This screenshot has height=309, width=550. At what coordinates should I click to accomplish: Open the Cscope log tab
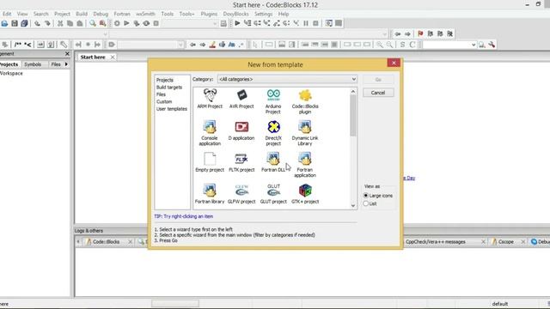pyautogui.click(x=505, y=242)
